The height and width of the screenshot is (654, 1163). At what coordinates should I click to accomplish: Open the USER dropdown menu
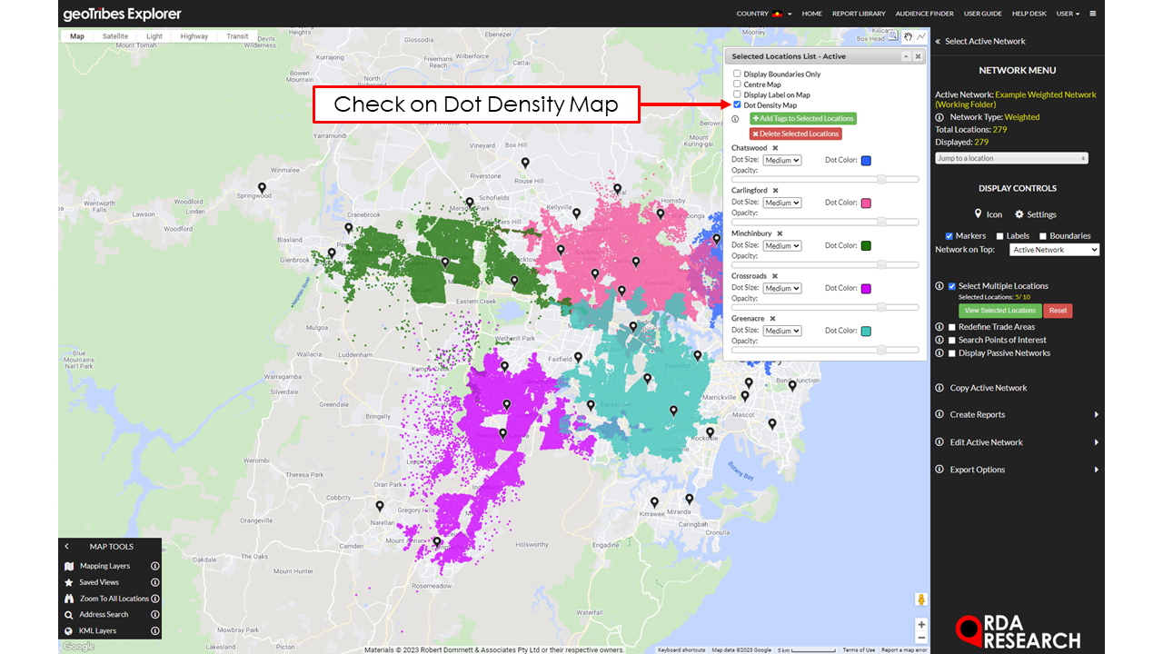[1068, 14]
